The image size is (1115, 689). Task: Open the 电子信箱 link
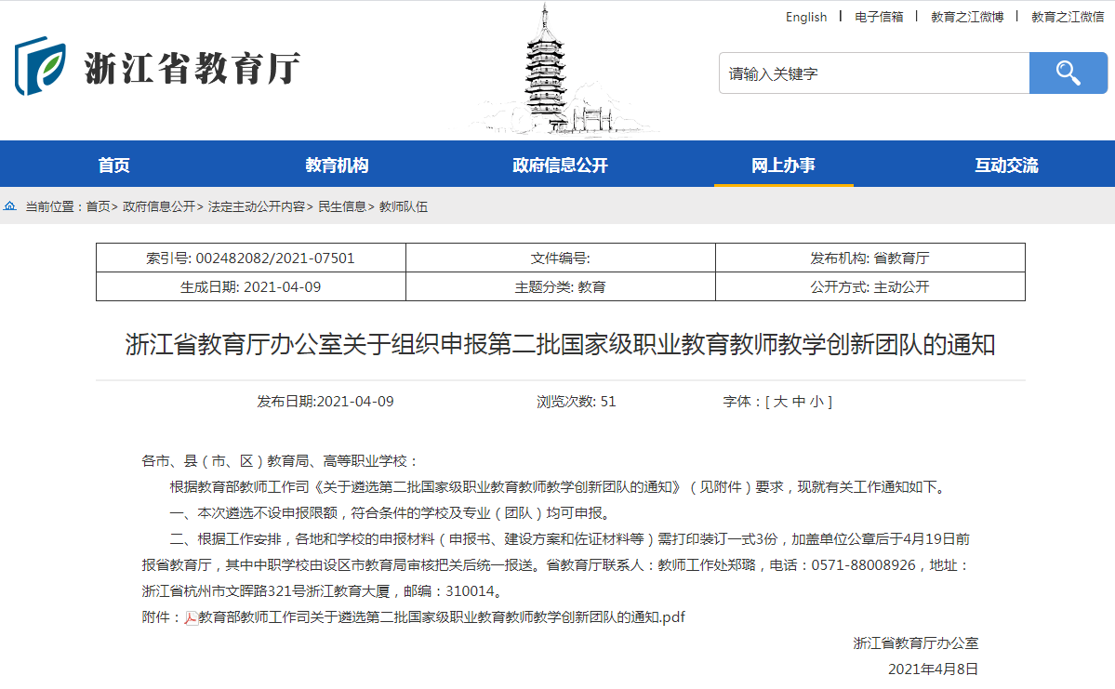click(877, 17)
